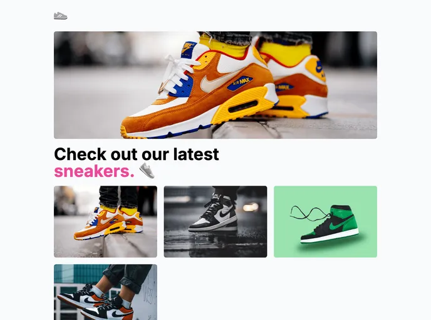Click the blurred light in the dark thumbnail
431x320 pixels.
251,207
